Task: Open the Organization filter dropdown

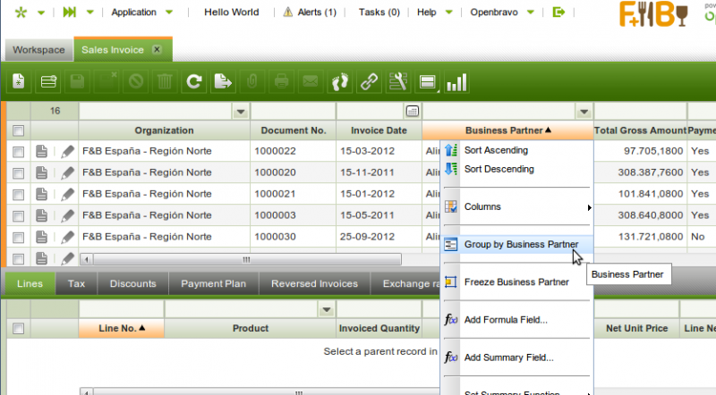Action: [x=240, y=112]
